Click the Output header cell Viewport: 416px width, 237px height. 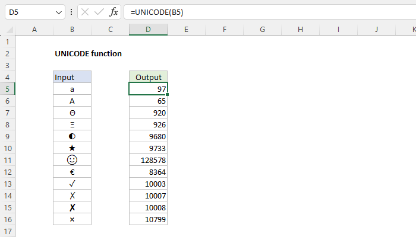(x=149, y=77)
